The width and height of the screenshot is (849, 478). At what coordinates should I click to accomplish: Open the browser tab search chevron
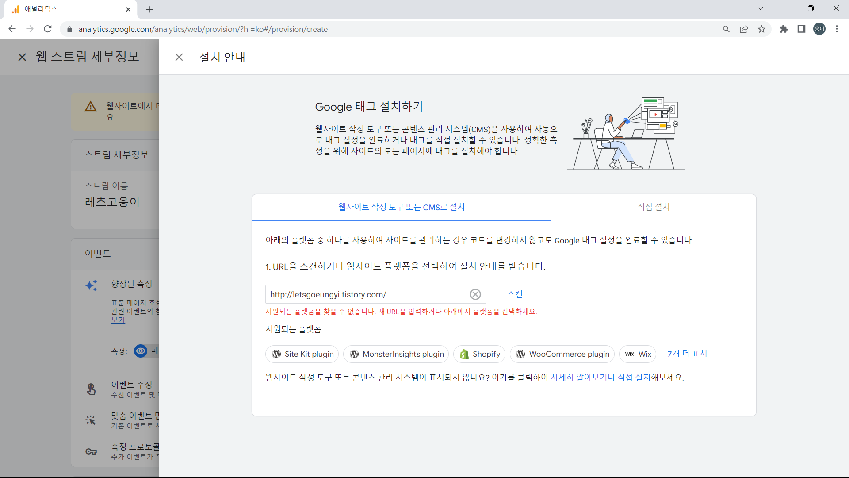coord(760,8)
